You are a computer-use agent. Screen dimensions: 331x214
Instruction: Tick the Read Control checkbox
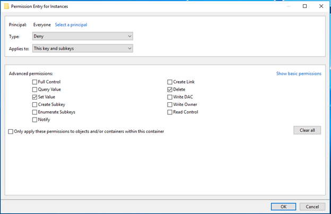(x=170, y=112)
